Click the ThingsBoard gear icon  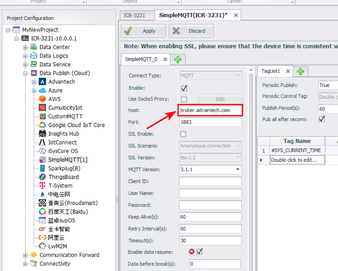43,177
